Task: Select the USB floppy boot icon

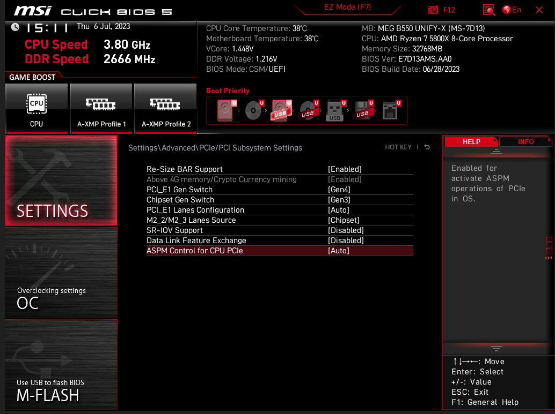Action: tap(363, 110)
